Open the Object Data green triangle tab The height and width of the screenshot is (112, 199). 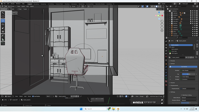click(166, 78)
